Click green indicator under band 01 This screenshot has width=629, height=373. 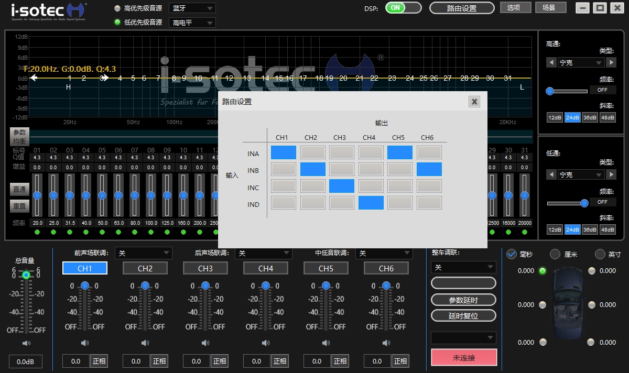[x=37, y=232]
